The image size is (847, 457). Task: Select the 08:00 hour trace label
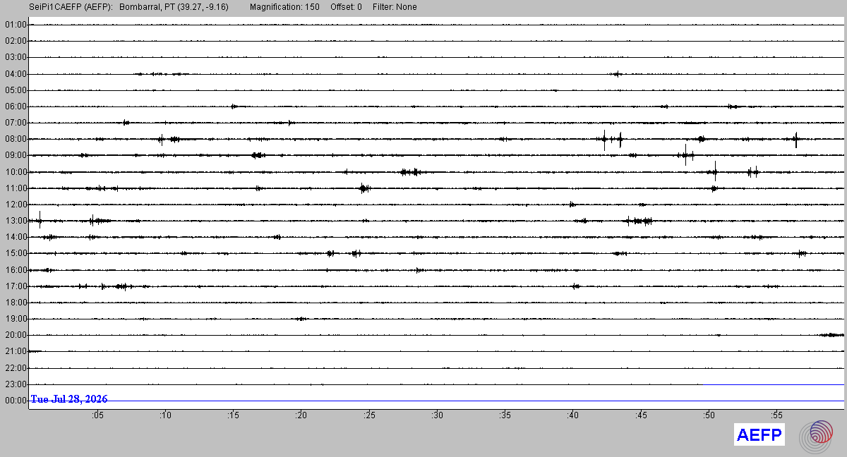[x=16, y=139]
